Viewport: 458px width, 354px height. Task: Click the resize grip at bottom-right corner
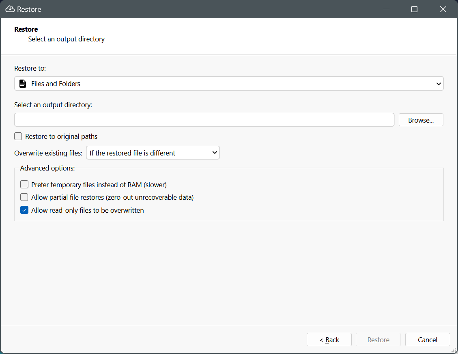(454, 350)
